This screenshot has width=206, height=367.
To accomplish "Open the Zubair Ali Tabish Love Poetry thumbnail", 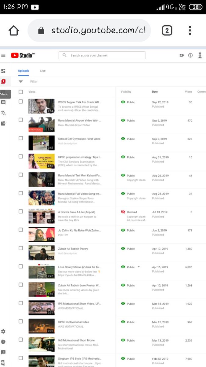I will click(x=42, y=289).
